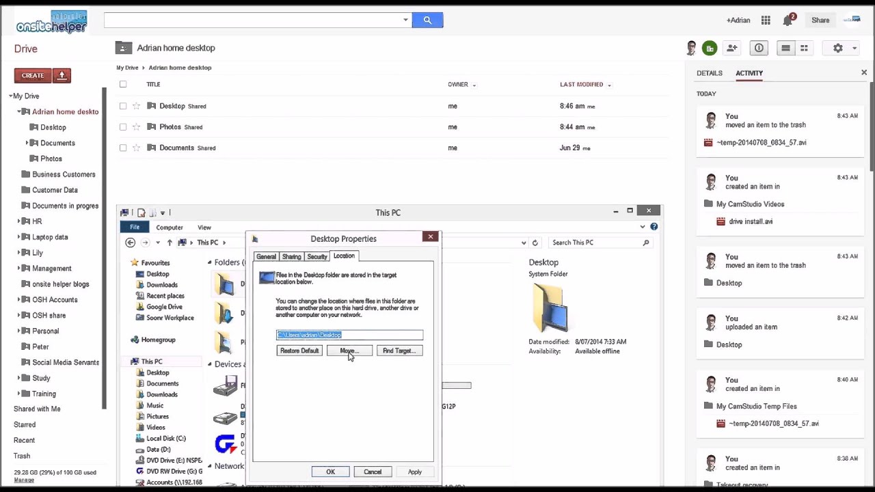
Task: Open the Computer ribbon tab in This PC
Action: click(169, 228)
